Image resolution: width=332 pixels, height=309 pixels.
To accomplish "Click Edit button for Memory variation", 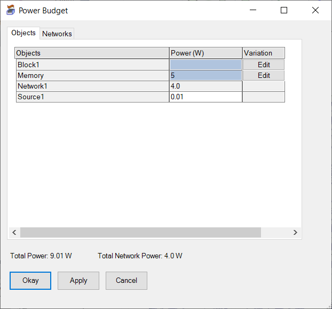I will (x=264, y=76).
